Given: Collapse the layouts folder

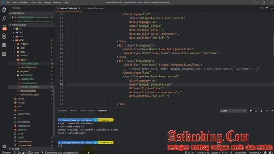Looking at the screenshot, I should [24, 59].
